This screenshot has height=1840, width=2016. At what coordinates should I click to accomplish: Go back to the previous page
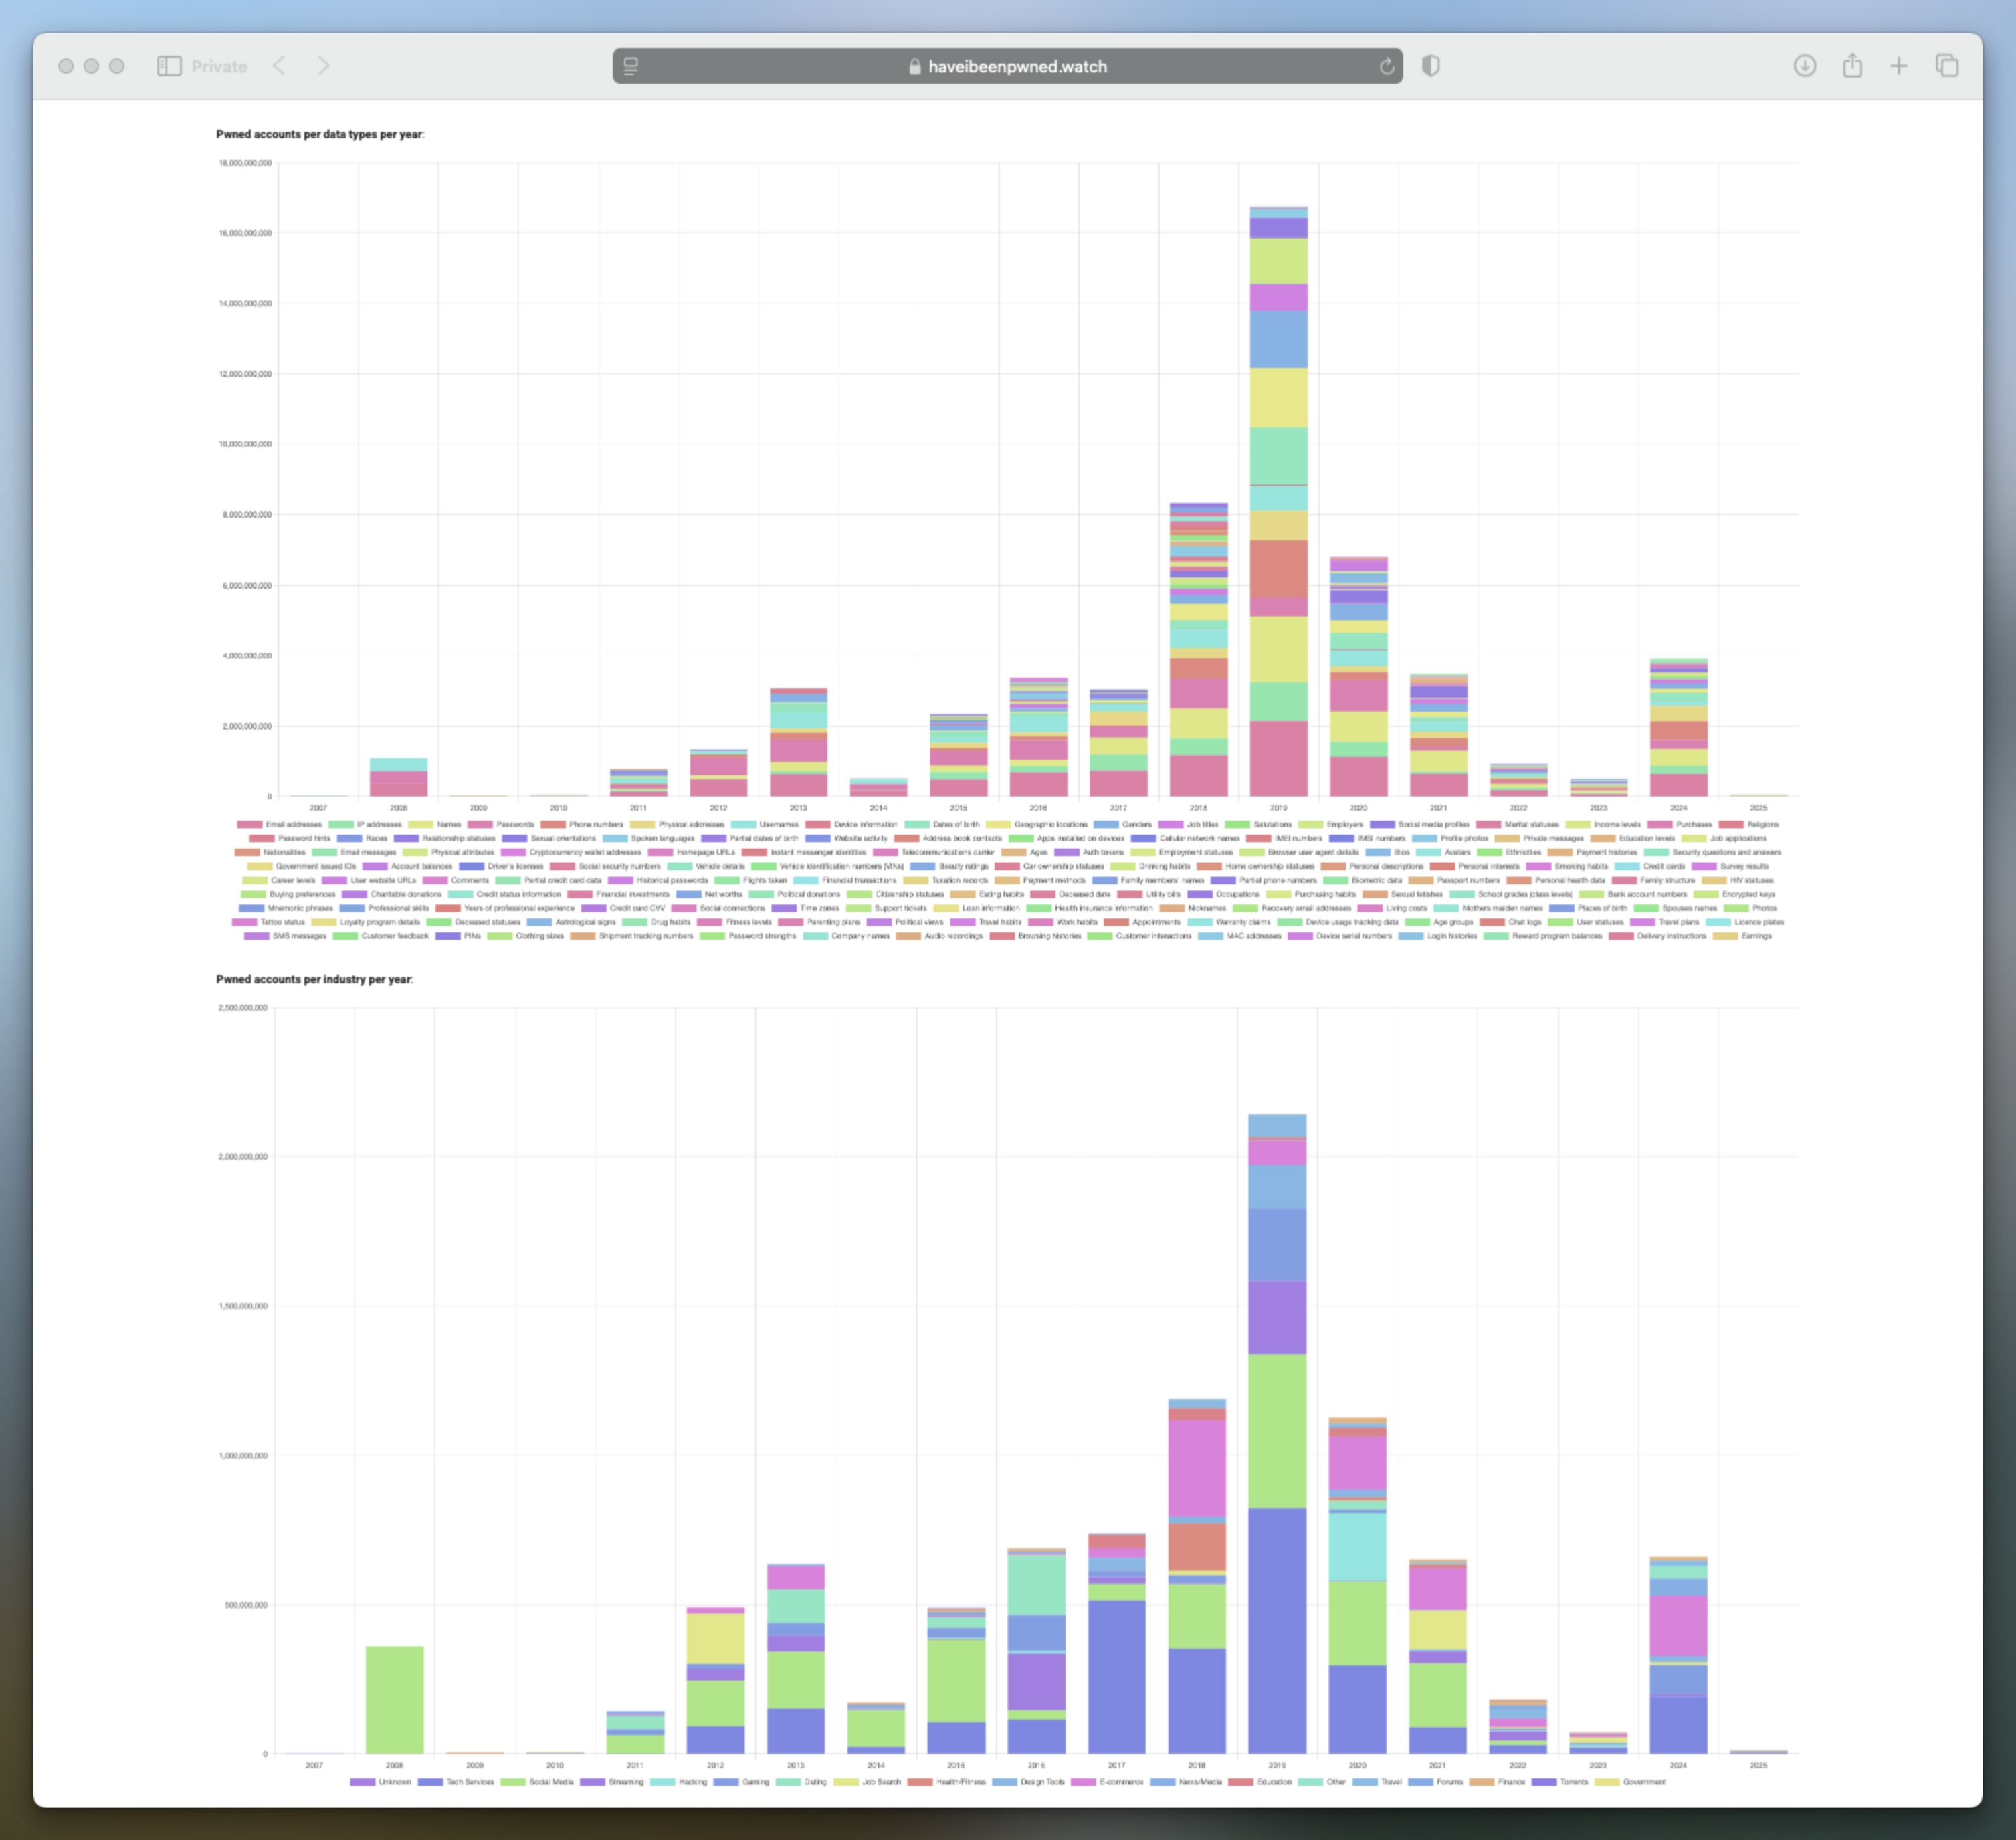(x=280, y=66)
